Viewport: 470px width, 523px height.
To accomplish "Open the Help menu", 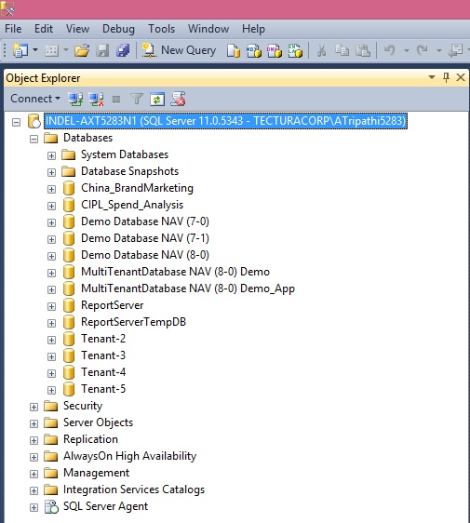I will pos(253,29).
